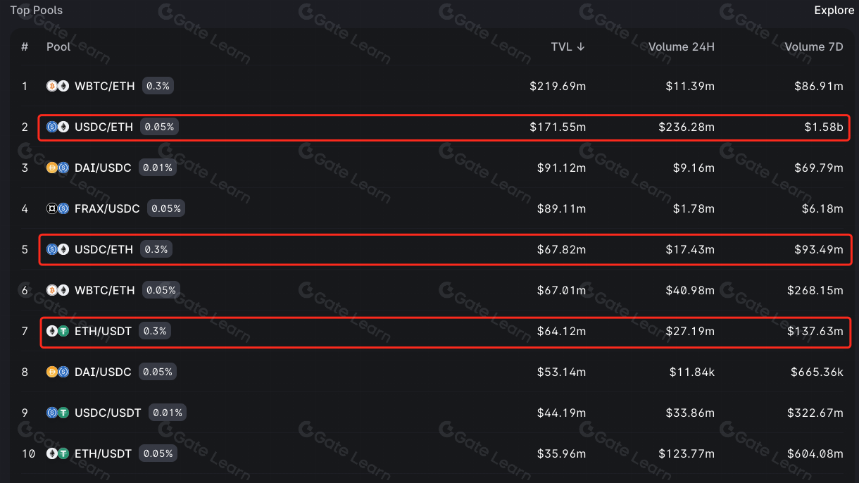Click the ETH/USDT 0.3% pool token icons
The height and width of the screenshot is (483, 859).
coord(58,331)
